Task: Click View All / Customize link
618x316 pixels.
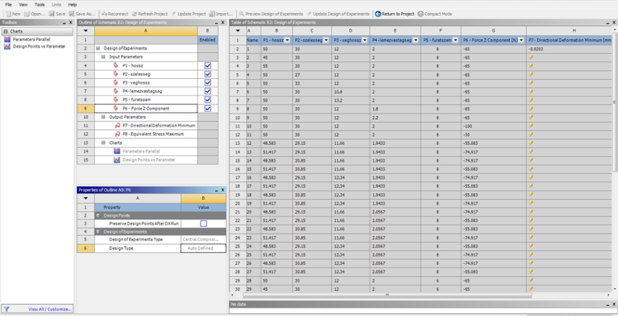Action: [x=50, y=309]
